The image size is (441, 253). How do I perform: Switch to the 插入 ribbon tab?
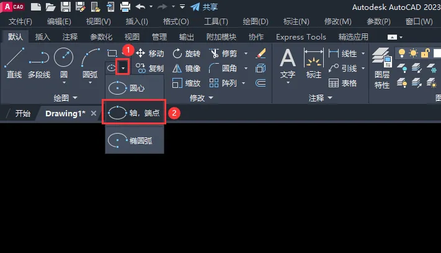(42, 36)
